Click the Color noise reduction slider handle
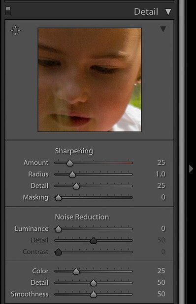This screenshot has width=196, height=304. (x=76, y=271)
